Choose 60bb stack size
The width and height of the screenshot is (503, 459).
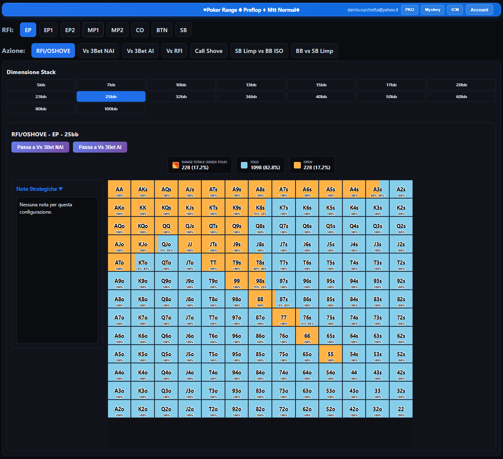(462, 97)
